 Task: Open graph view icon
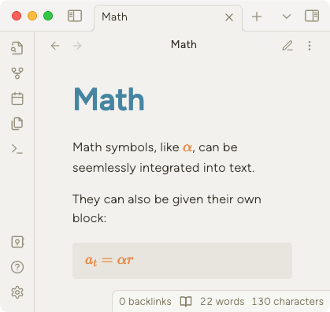coord(17,73)
